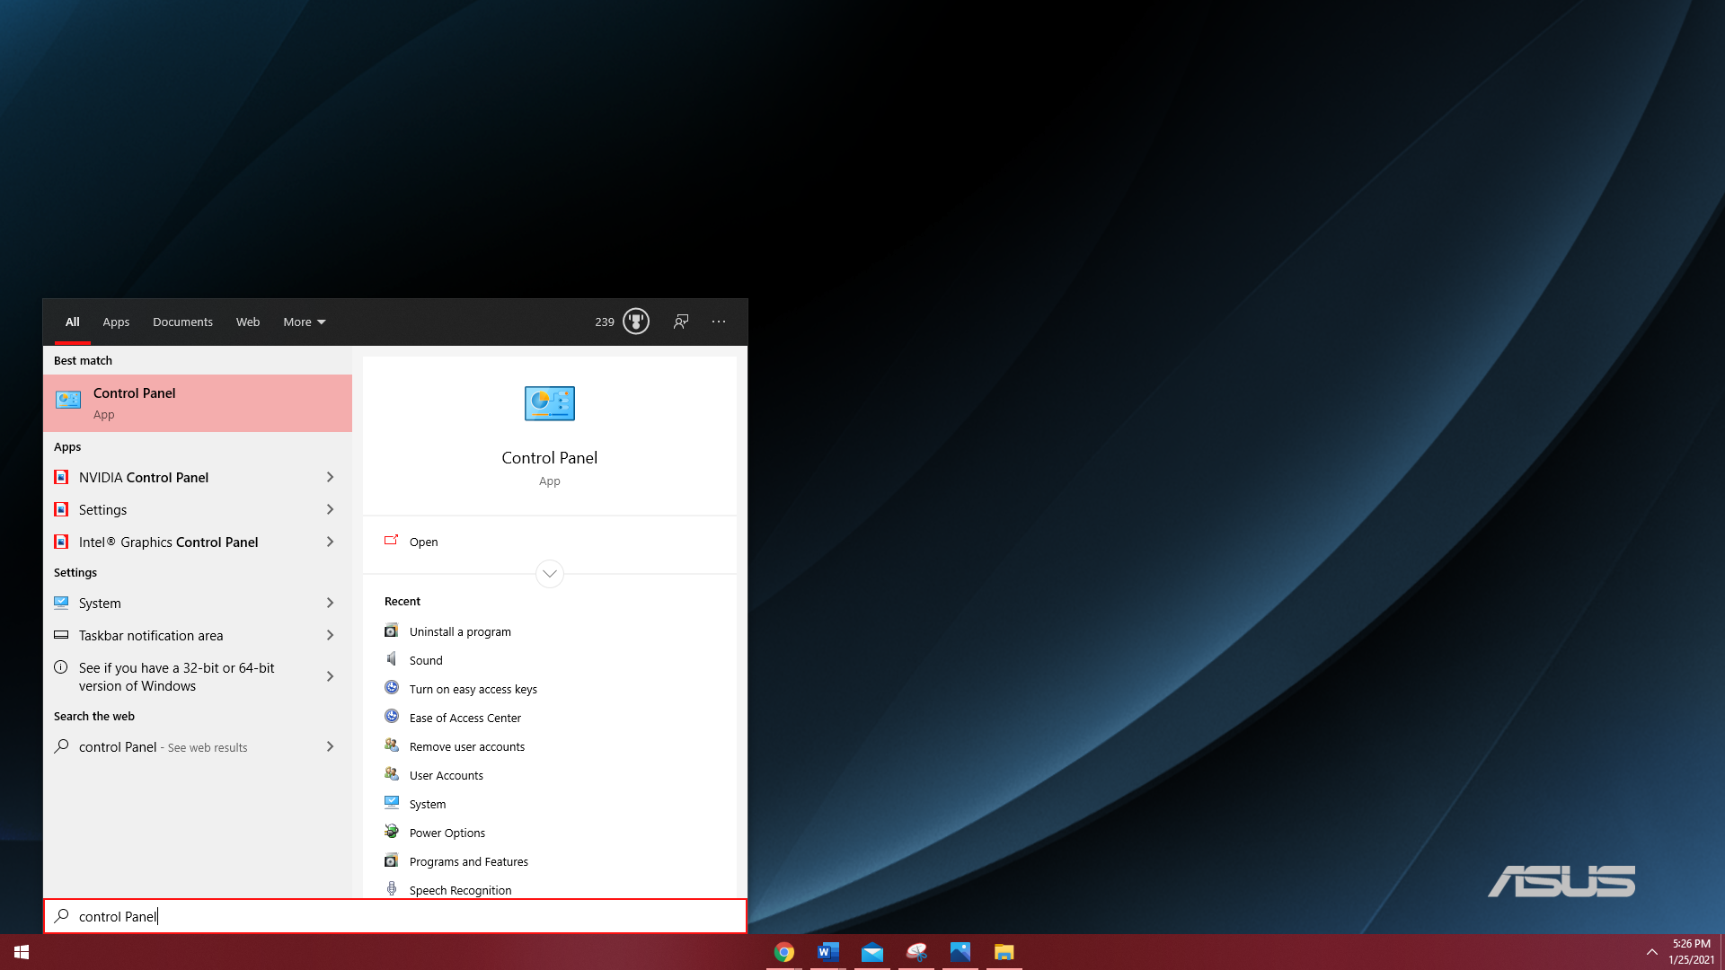Switch to the Web search tab
The height and width of the screenshot is (970, 1725).
point(248,322)
